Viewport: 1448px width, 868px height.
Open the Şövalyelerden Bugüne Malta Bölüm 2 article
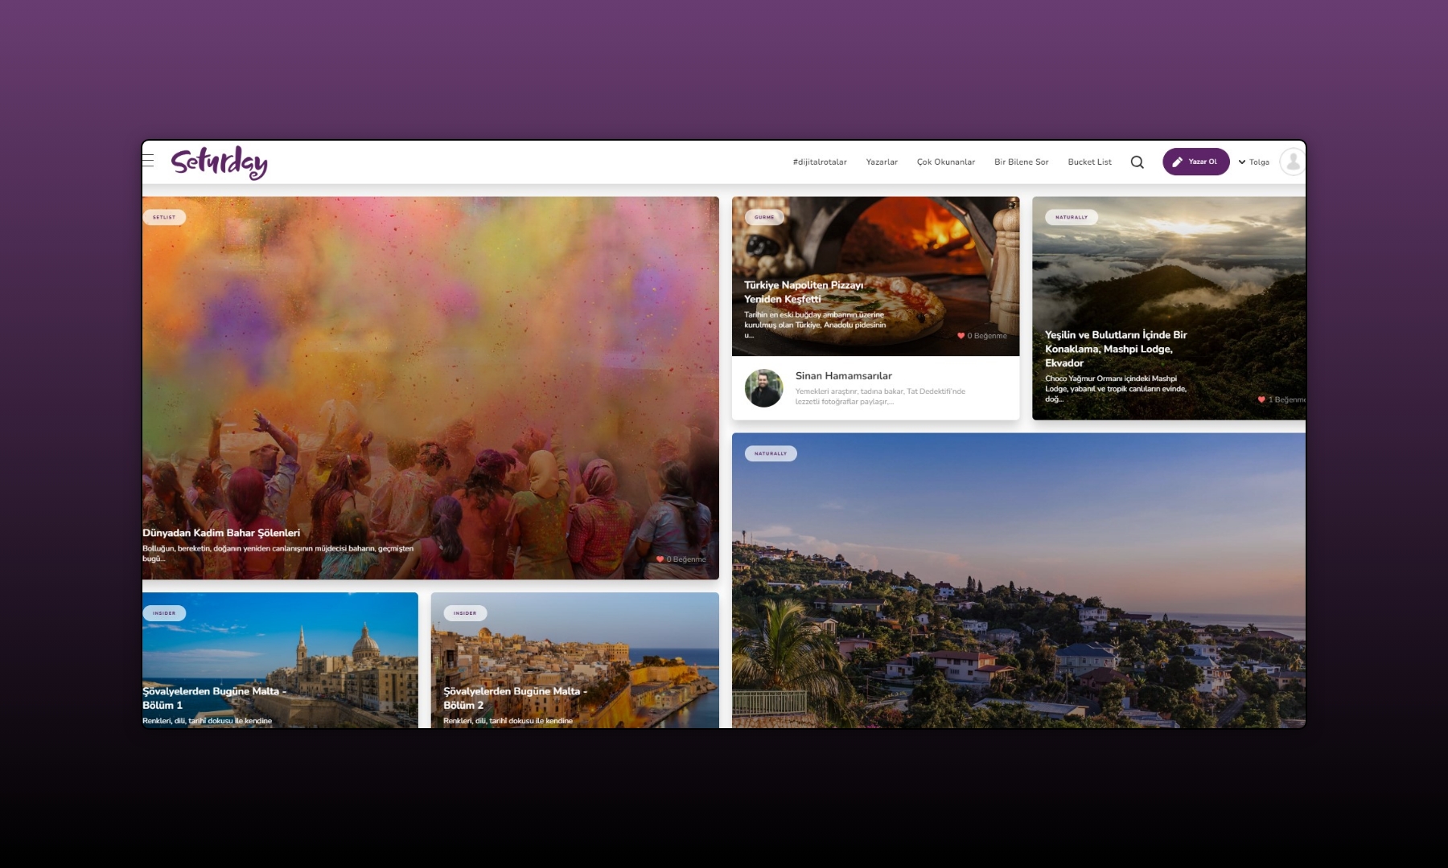[x=515, y=698]
